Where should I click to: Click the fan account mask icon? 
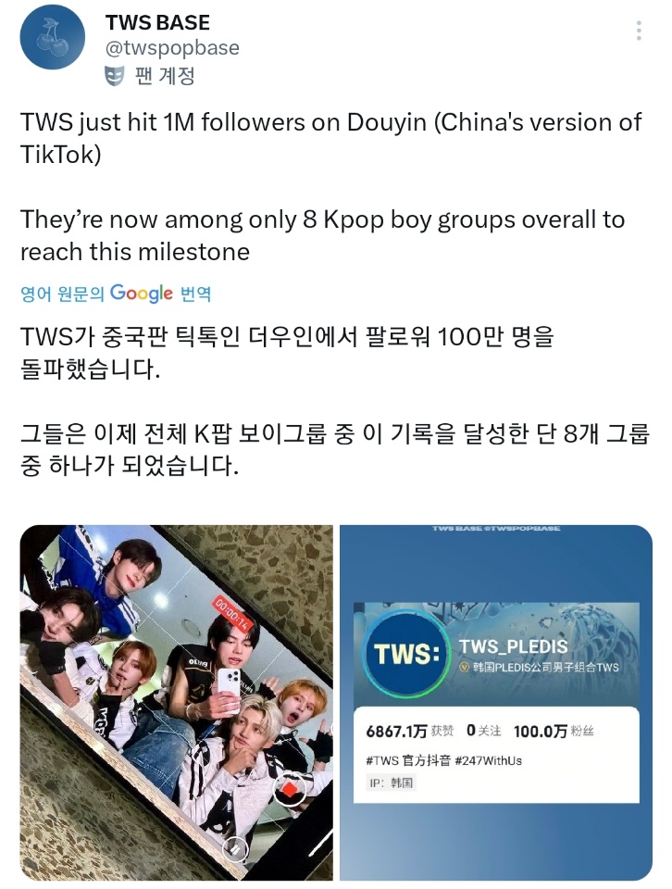115,75
